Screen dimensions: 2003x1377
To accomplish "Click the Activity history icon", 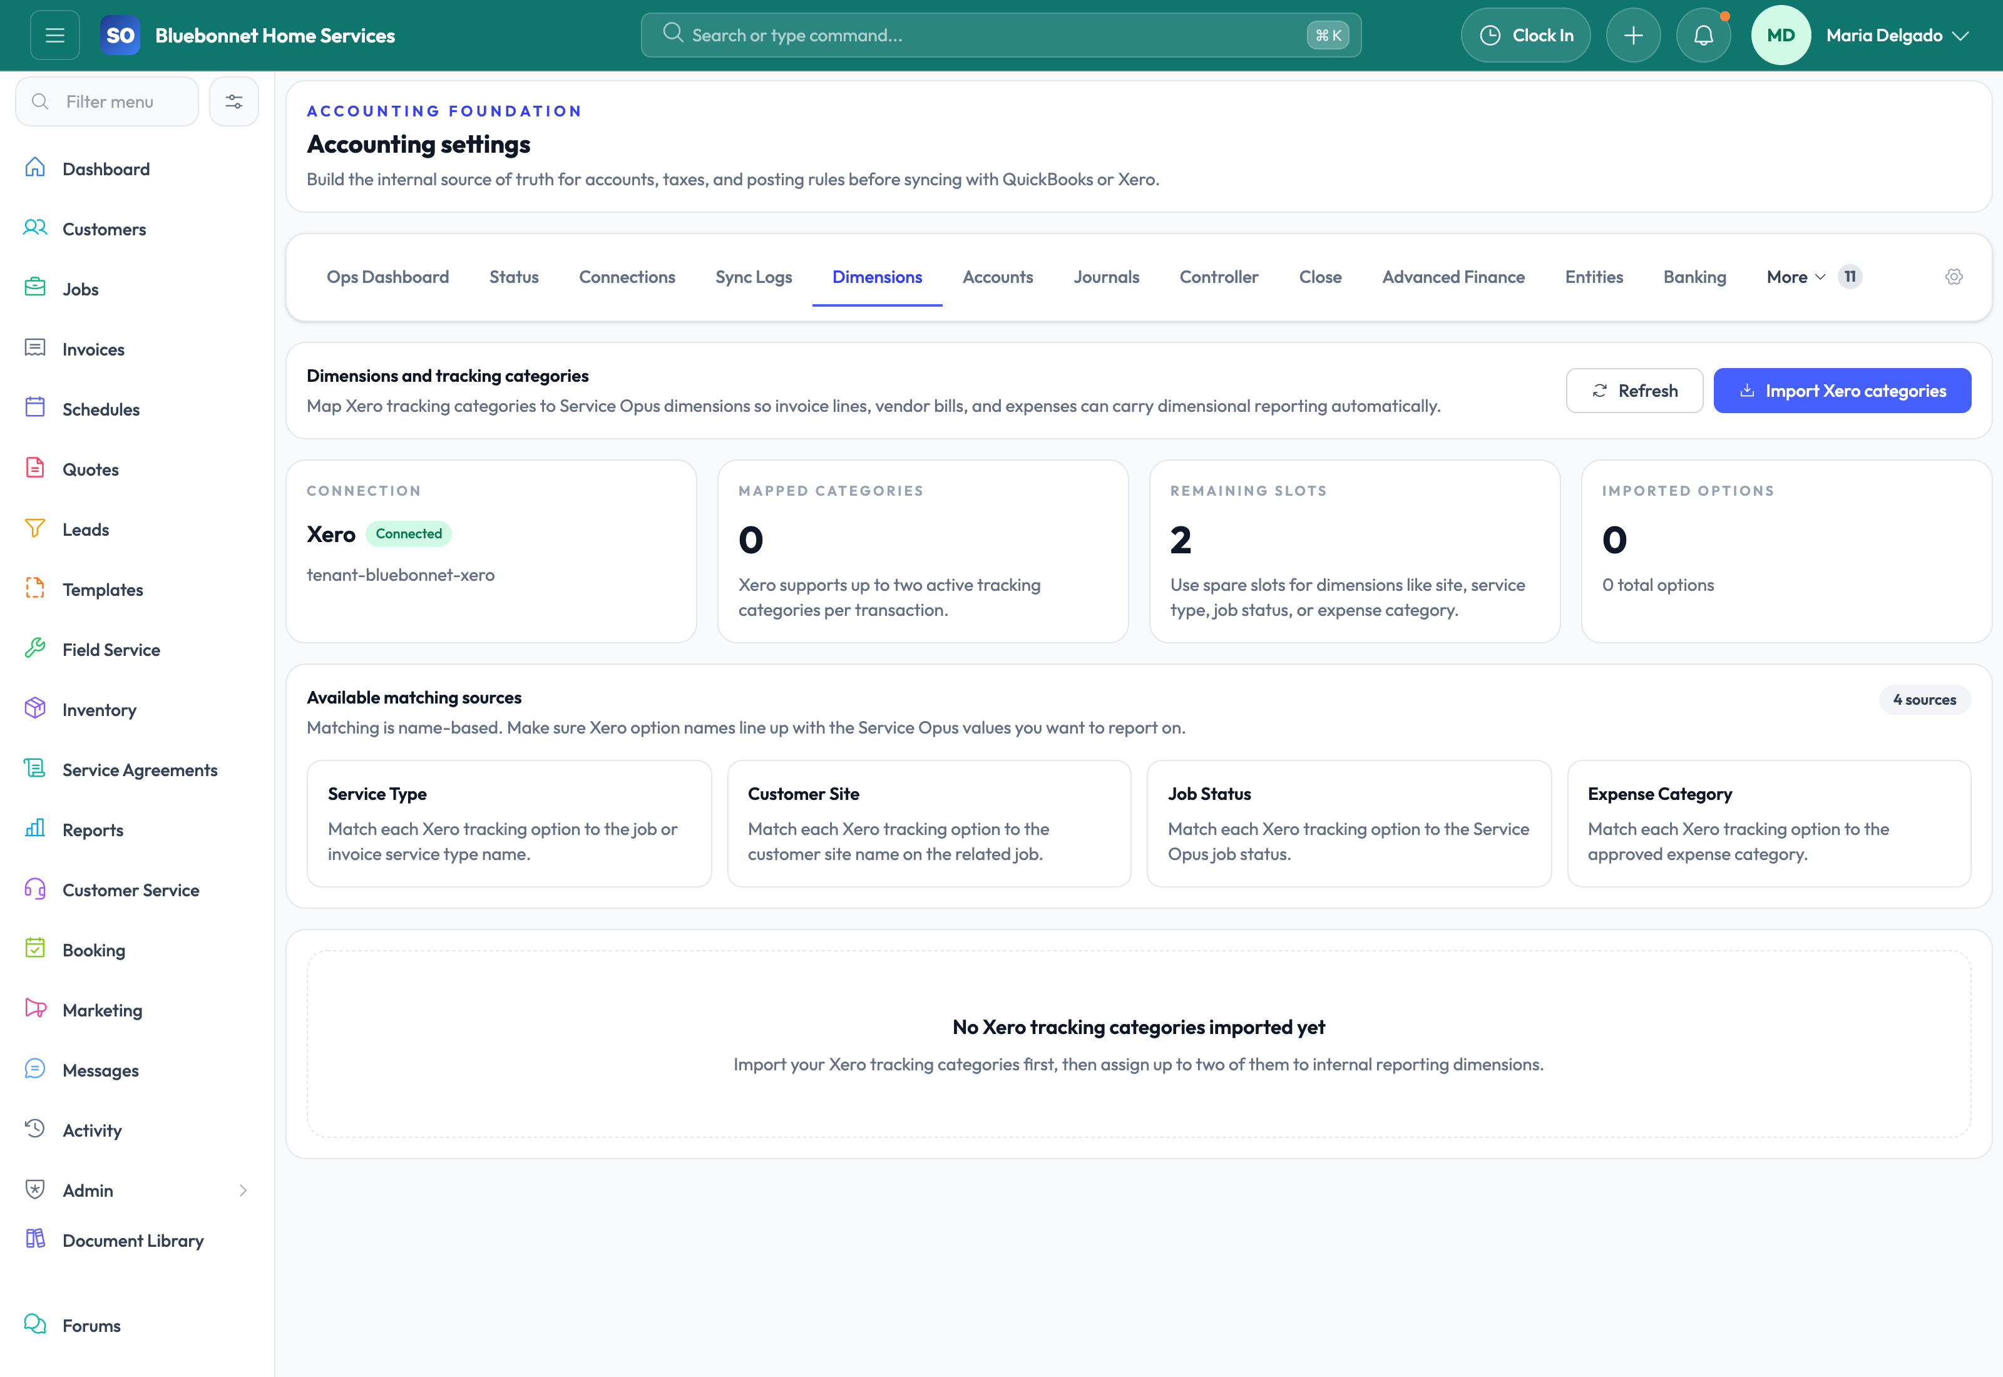I will click(x=36, y=1129).
